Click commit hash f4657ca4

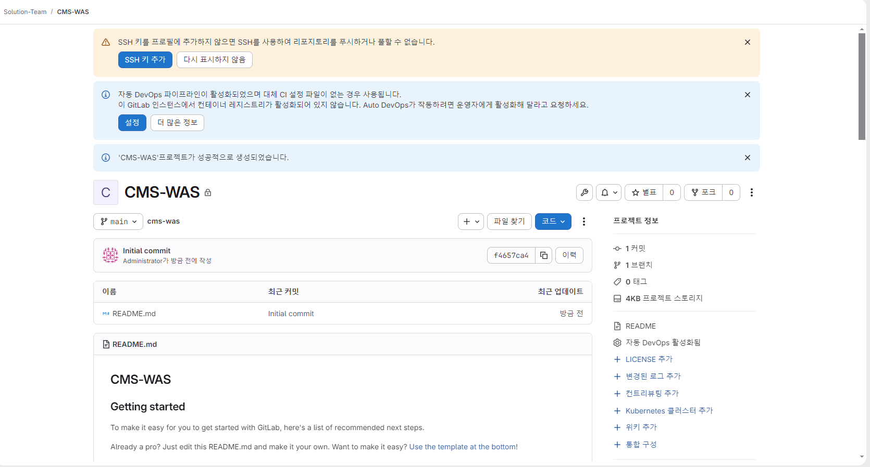[511, 255]
